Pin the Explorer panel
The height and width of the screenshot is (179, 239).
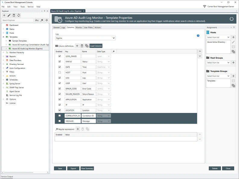[44, 11]
